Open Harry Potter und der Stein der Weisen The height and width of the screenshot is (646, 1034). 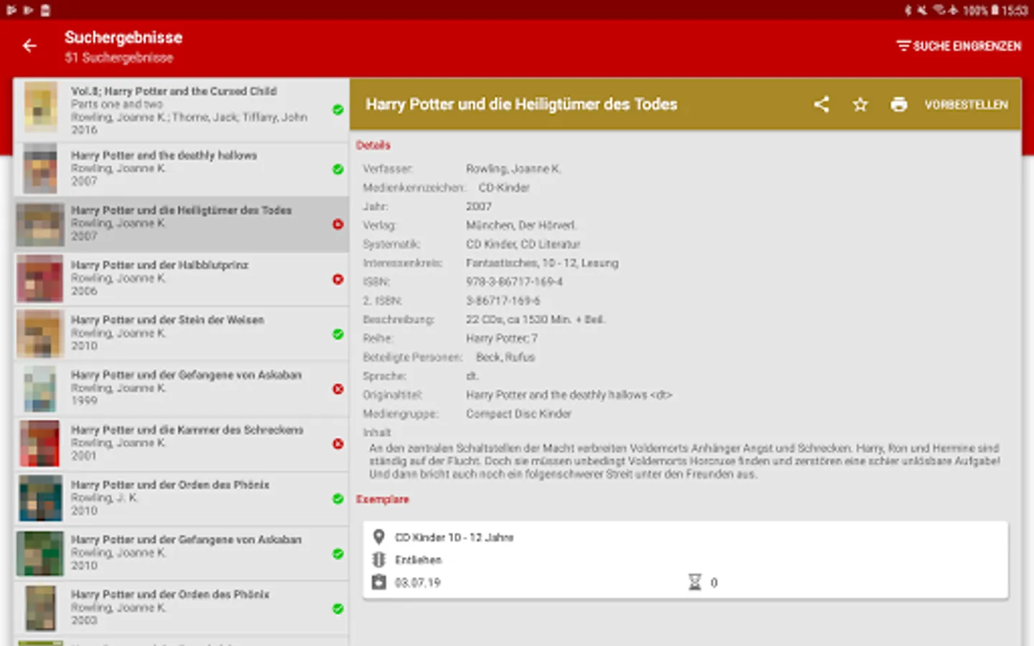click(181, 334)
